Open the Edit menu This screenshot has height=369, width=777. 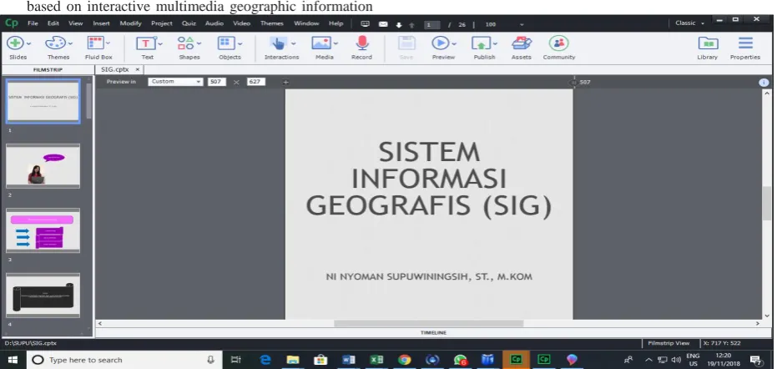53,23
